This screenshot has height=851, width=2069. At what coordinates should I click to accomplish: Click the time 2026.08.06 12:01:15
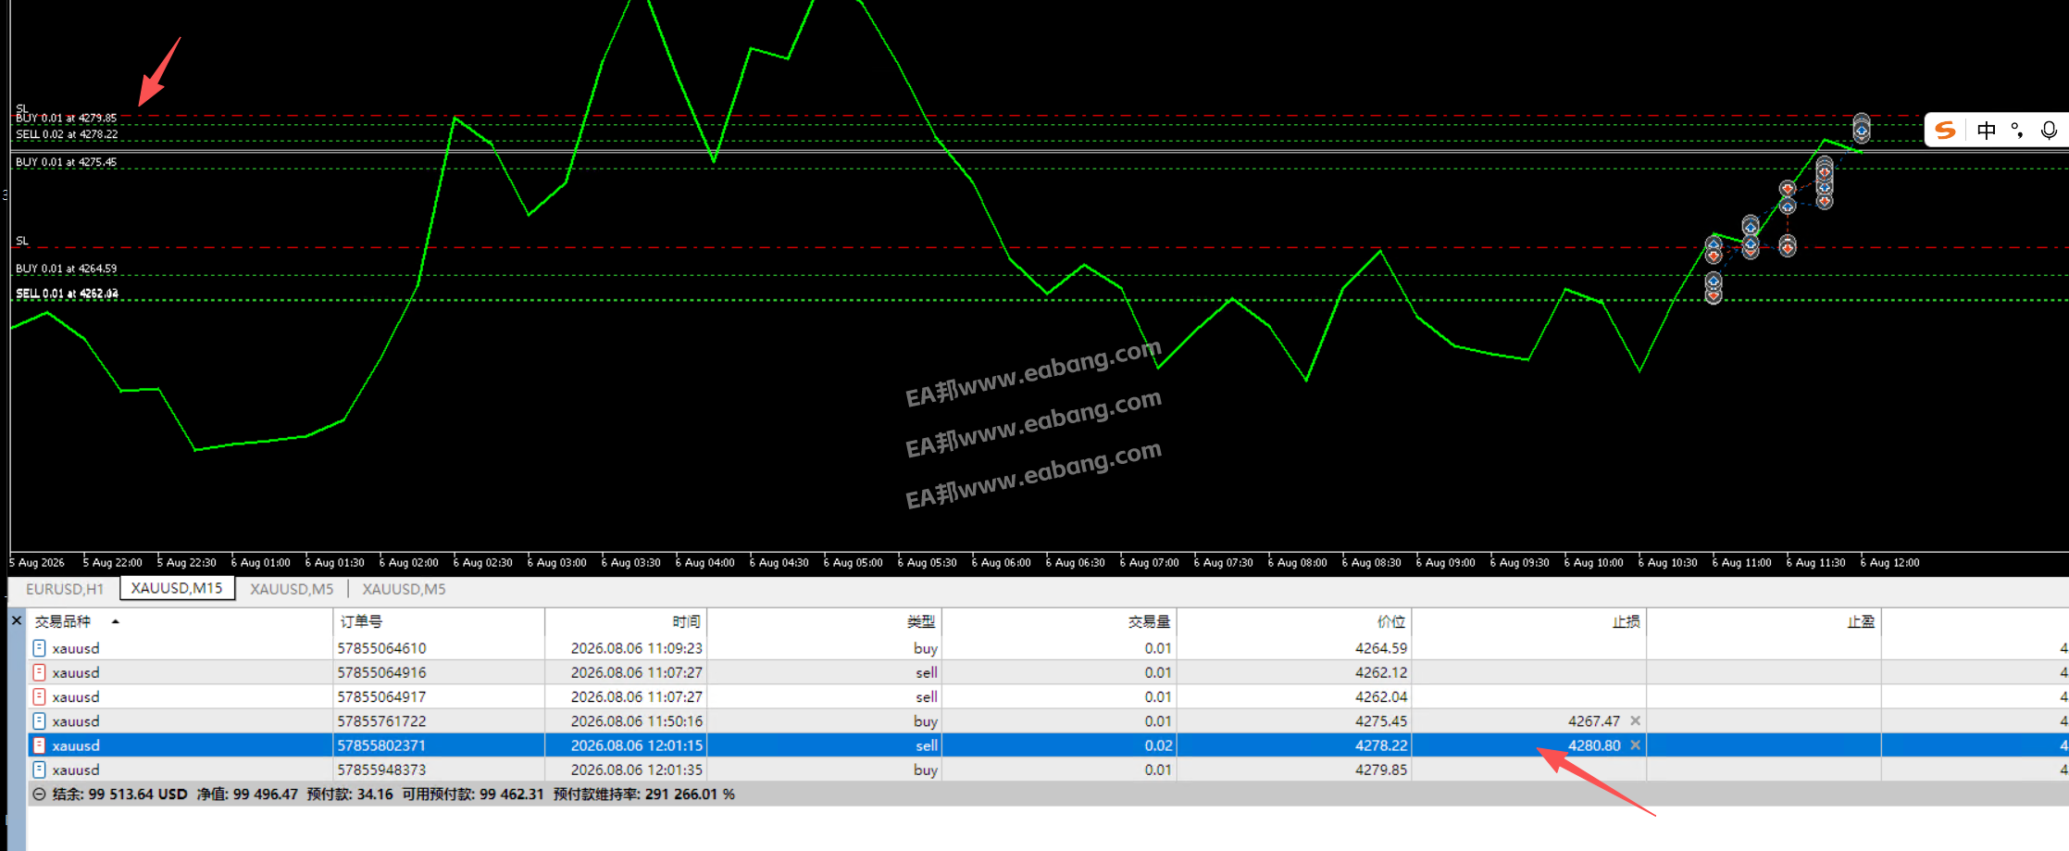(x=636, y=745)
